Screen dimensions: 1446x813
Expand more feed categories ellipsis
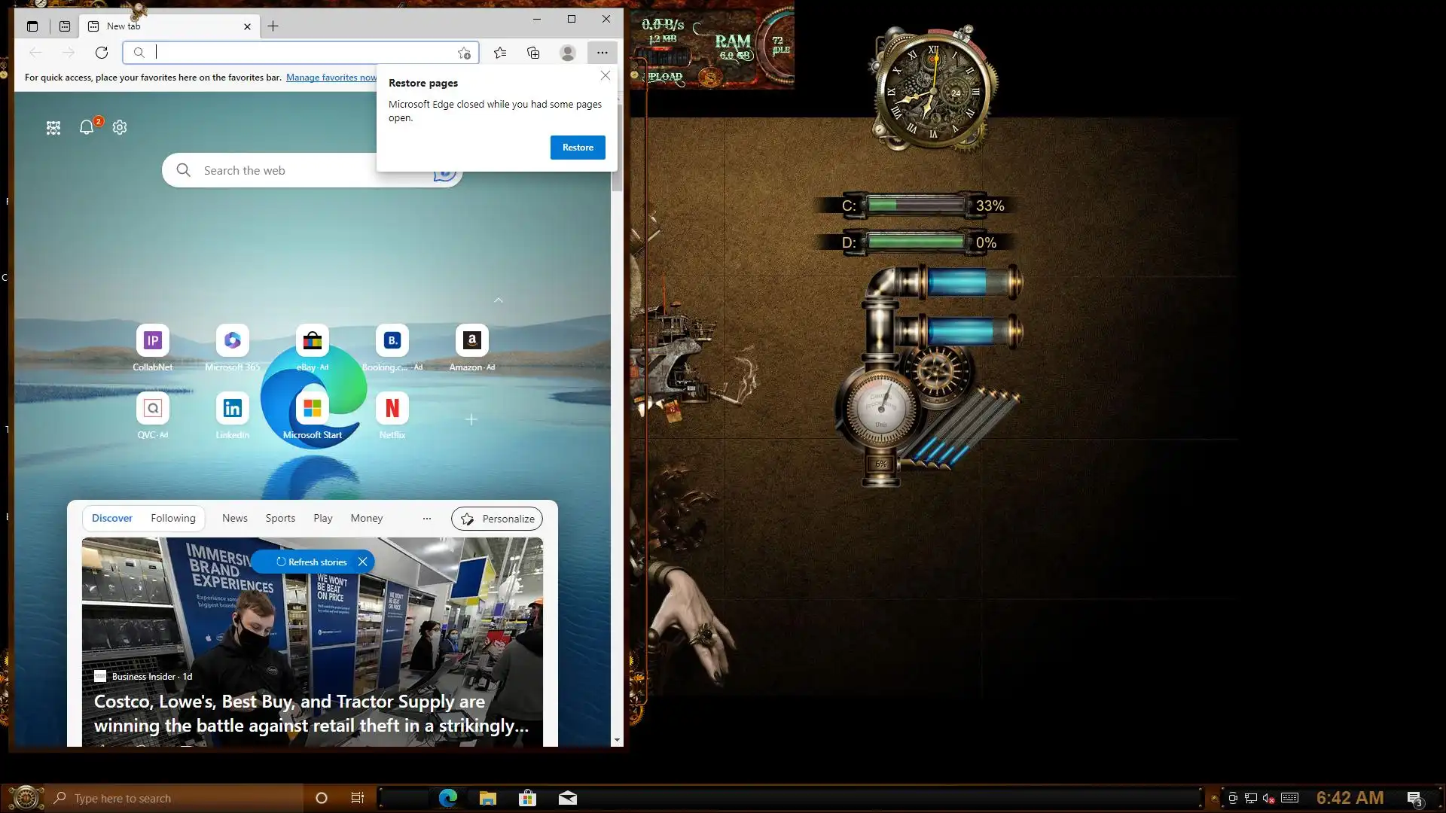(x=427, y=519)
